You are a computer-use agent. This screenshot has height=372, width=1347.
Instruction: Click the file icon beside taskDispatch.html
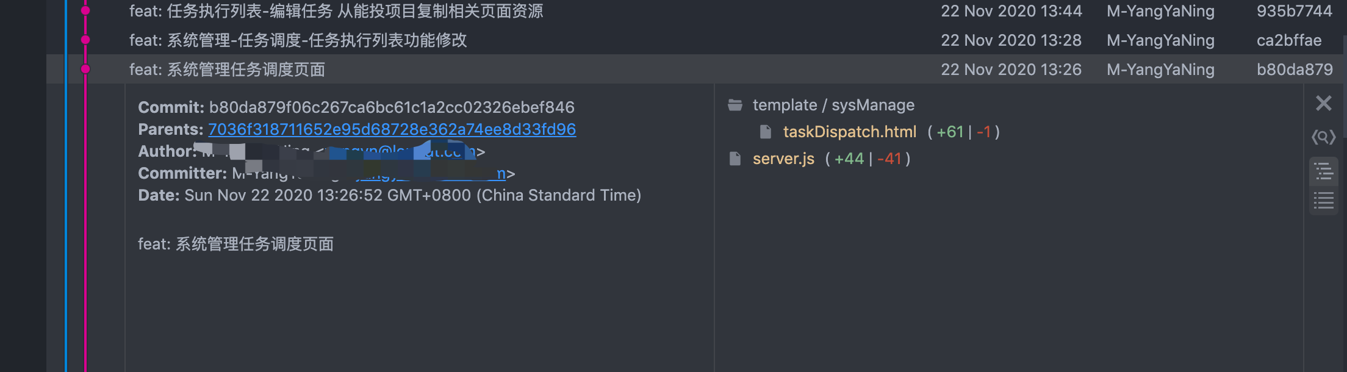point(766,132)
